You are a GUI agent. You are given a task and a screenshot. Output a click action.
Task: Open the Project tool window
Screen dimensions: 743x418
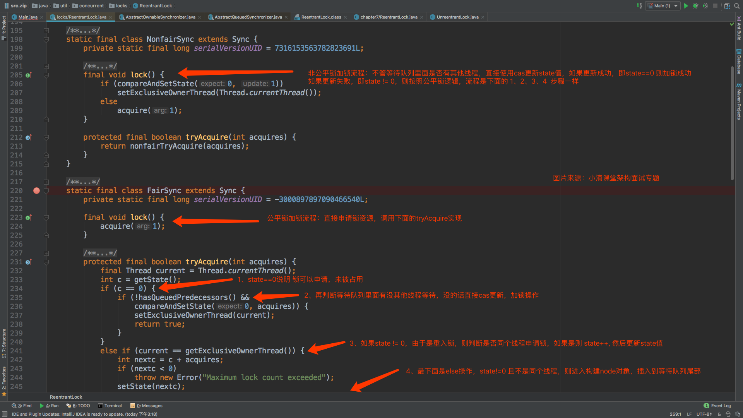click(4, 28)
